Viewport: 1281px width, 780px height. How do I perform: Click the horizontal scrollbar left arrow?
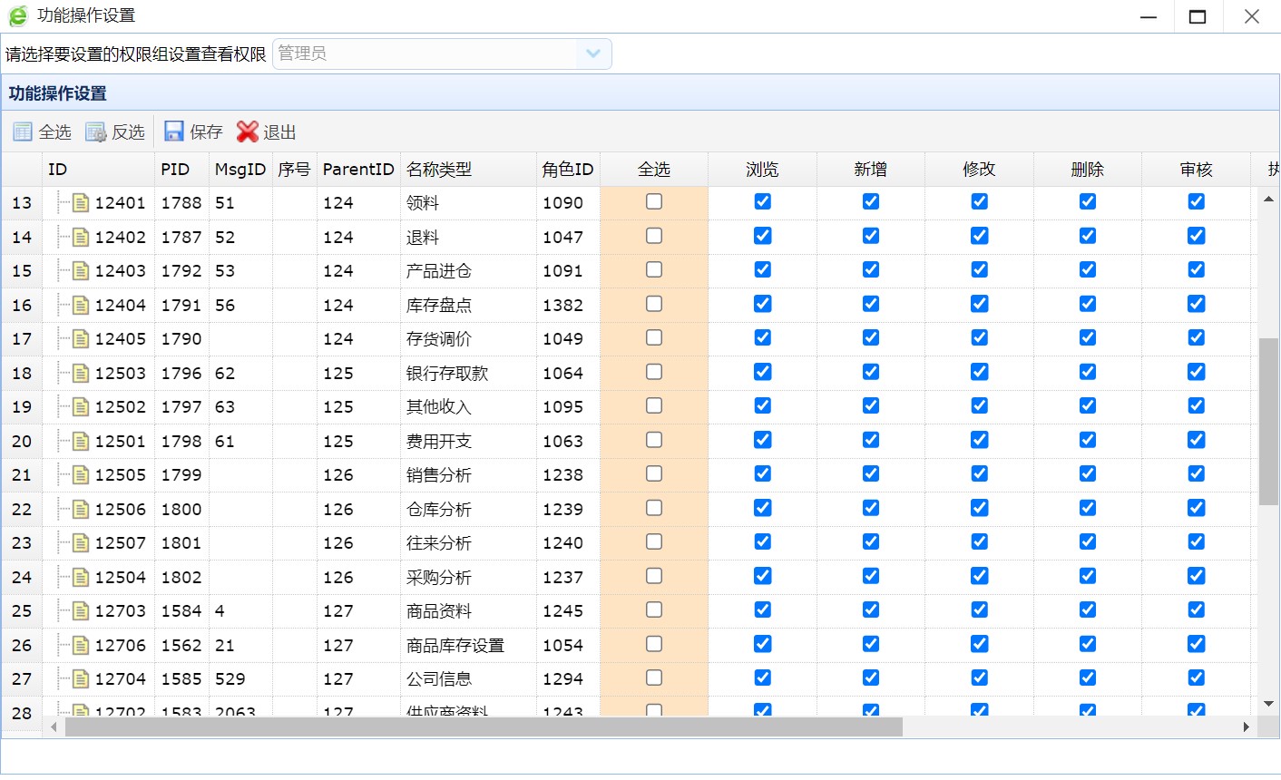point(54,726)
